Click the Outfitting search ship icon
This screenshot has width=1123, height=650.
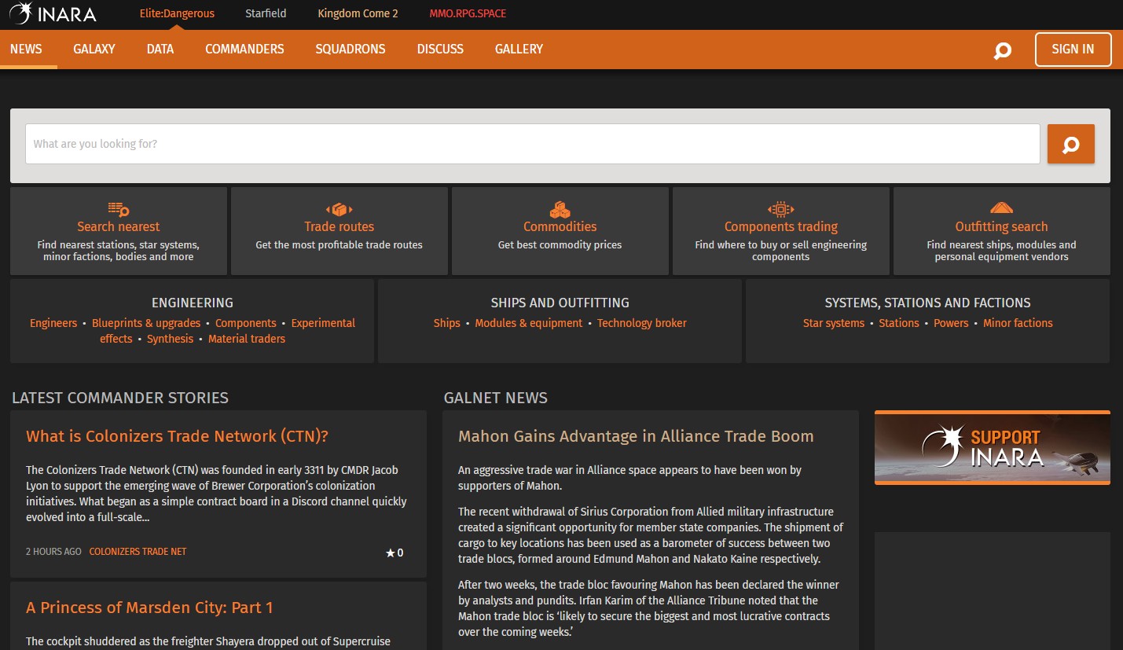tap(1002, 208)
